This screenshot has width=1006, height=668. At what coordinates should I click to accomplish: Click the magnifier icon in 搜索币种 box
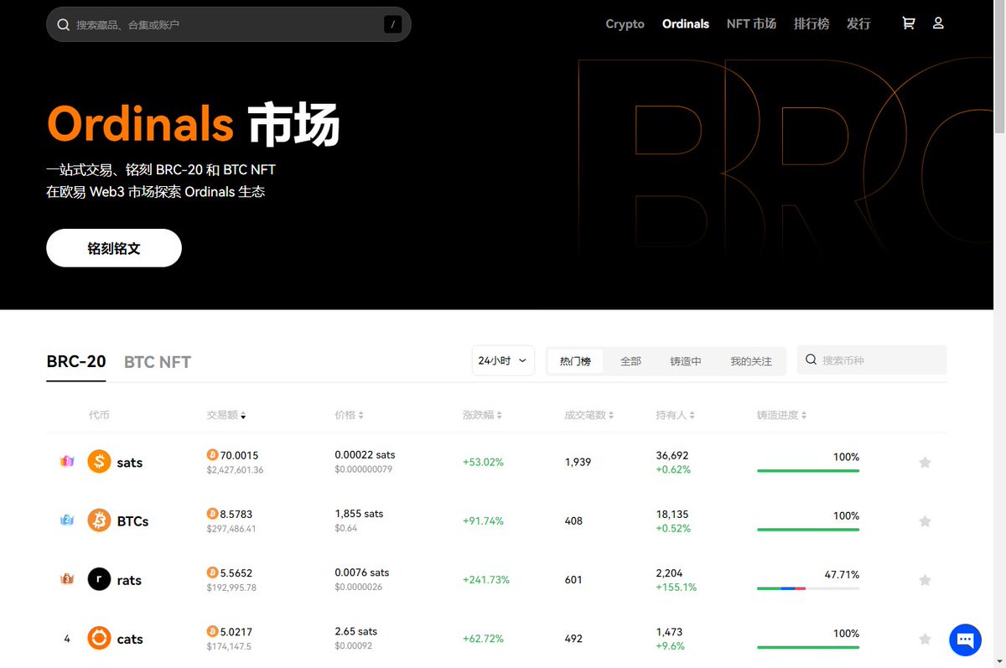pos(811,360)
